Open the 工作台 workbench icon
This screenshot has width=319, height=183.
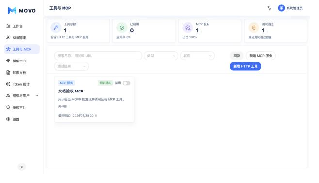[8, 26]
